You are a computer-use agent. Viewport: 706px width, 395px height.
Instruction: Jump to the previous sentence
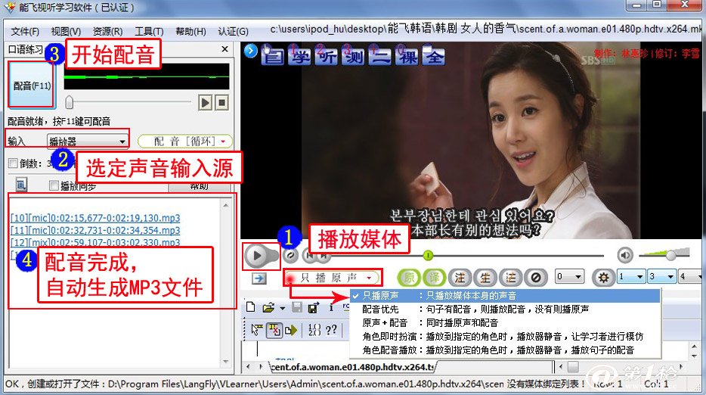pyautogui.click(x=309, y=256)
